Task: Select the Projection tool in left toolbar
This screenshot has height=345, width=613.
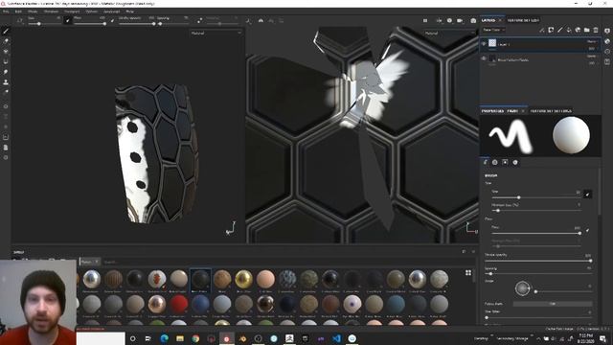Action: (x=6, y=51)
